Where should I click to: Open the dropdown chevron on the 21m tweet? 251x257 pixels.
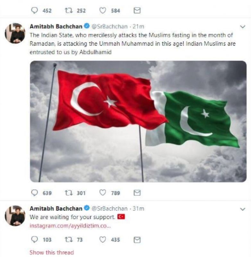click(x=242, y=27)
